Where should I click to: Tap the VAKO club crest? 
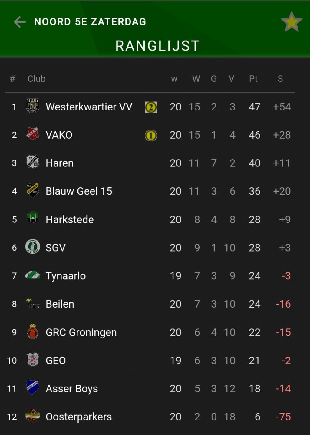point(33,133)
